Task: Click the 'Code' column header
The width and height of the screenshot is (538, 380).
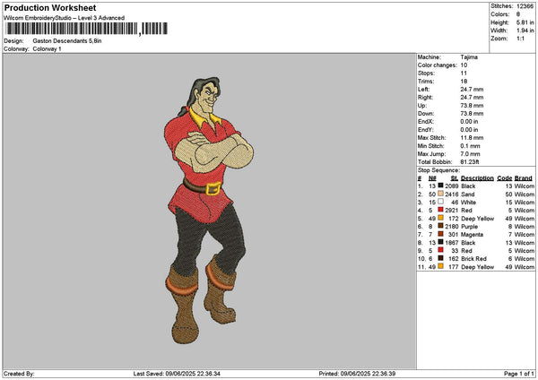Action: pyautogui.click(x=504, y=178)
